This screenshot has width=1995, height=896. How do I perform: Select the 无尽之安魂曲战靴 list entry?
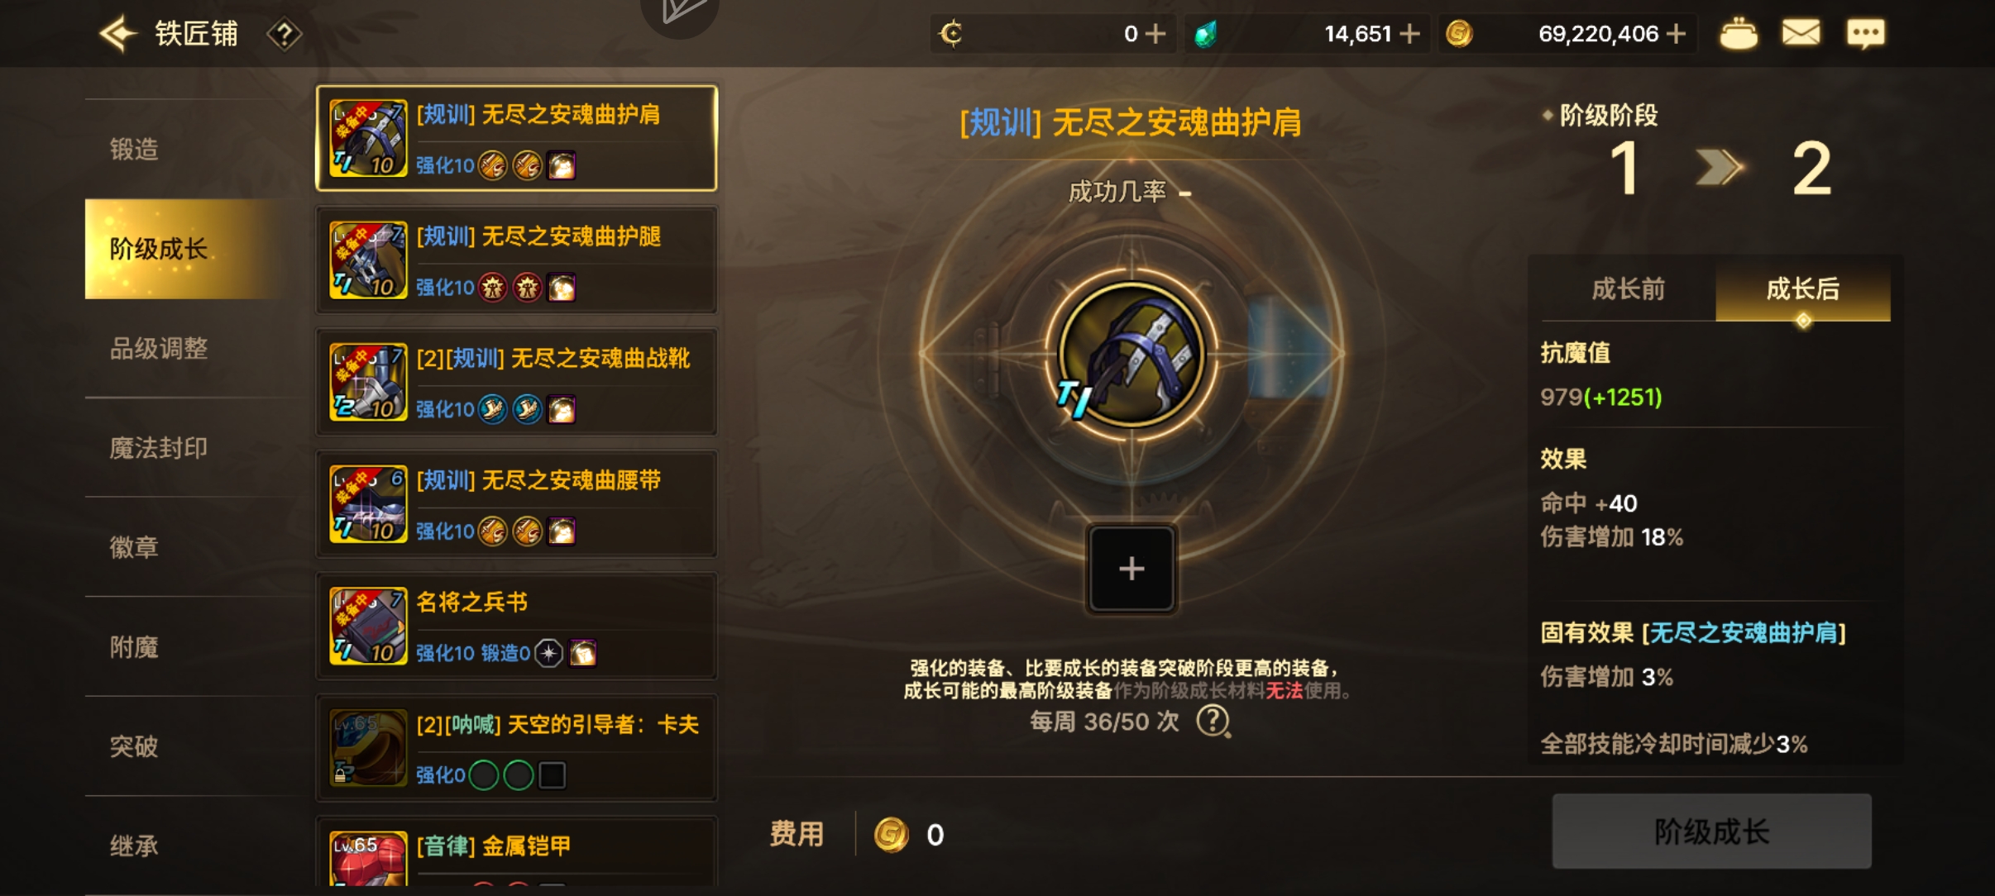click(x=516, y=383)
